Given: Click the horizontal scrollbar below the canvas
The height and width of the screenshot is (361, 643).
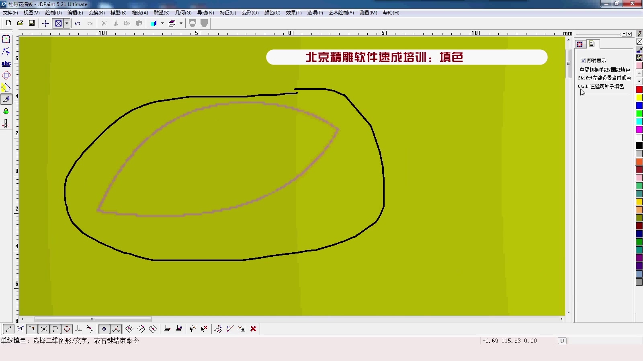Looking at the screenshot, I should click(x=92, y=319).
